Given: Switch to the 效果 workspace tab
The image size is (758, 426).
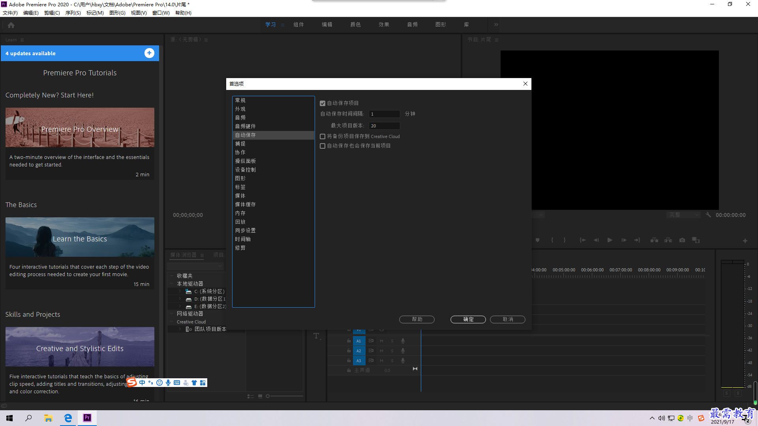Looking at the screenshot, I should tap(384, 24).
